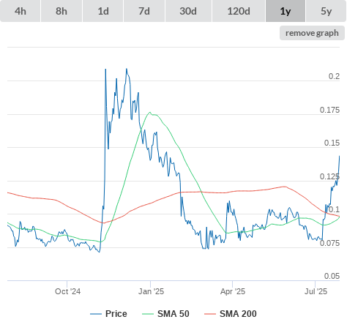
Task: Click the Oct '24 axis label
Action: [67, 291]
